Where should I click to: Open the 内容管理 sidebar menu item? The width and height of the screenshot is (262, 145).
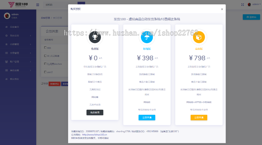(x=18, y=44)
